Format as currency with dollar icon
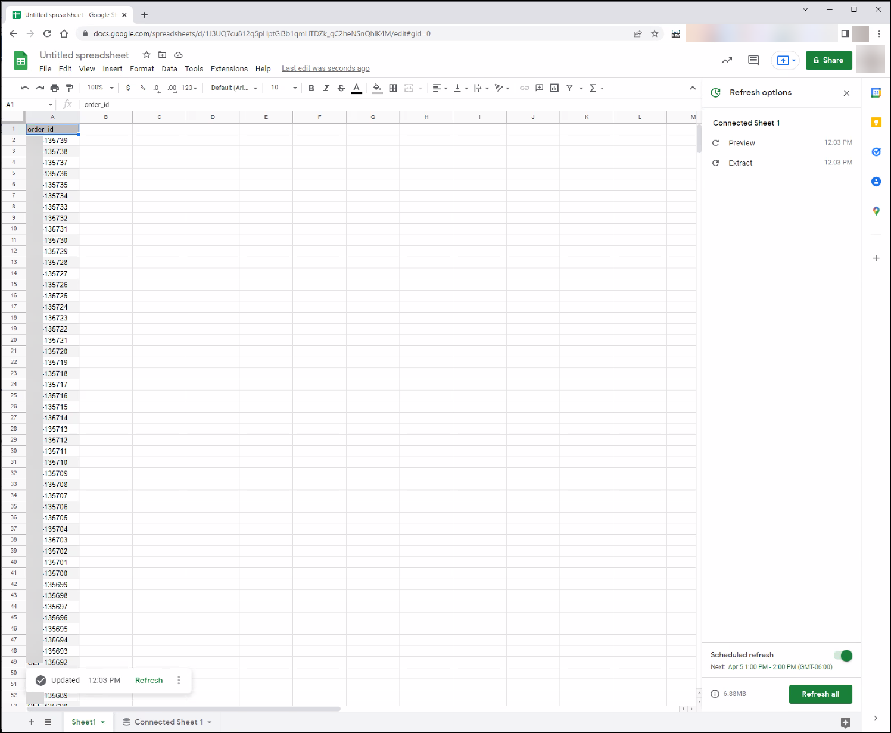 128,88
